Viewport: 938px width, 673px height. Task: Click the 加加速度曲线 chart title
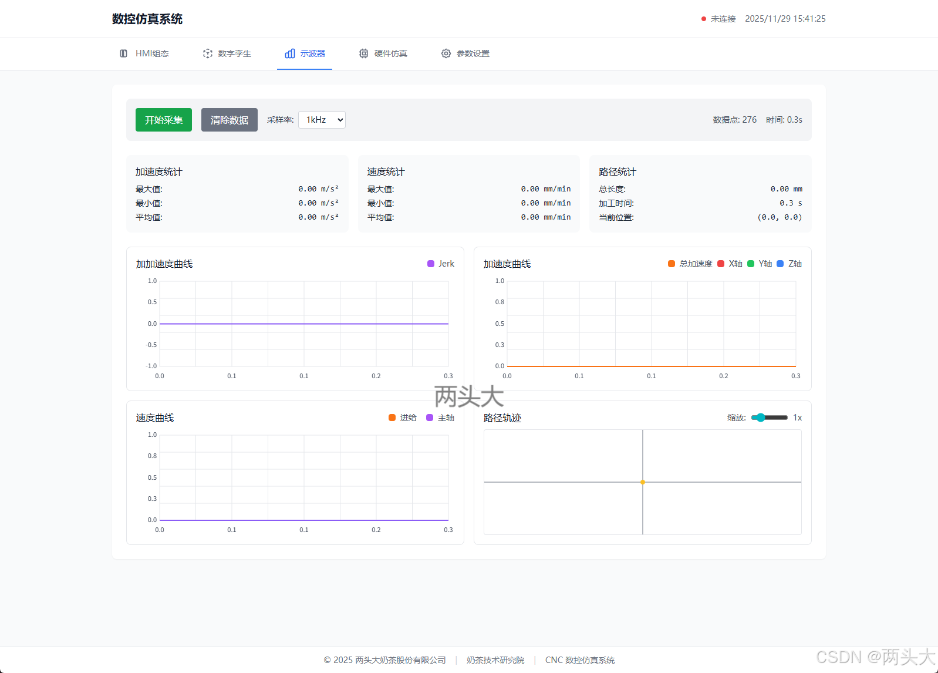click(164, 264)
